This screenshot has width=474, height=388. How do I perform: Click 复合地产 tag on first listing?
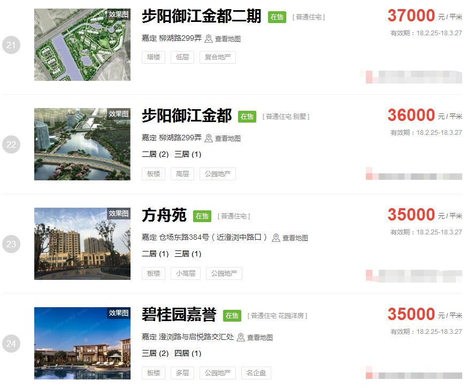tap(218, 57)
